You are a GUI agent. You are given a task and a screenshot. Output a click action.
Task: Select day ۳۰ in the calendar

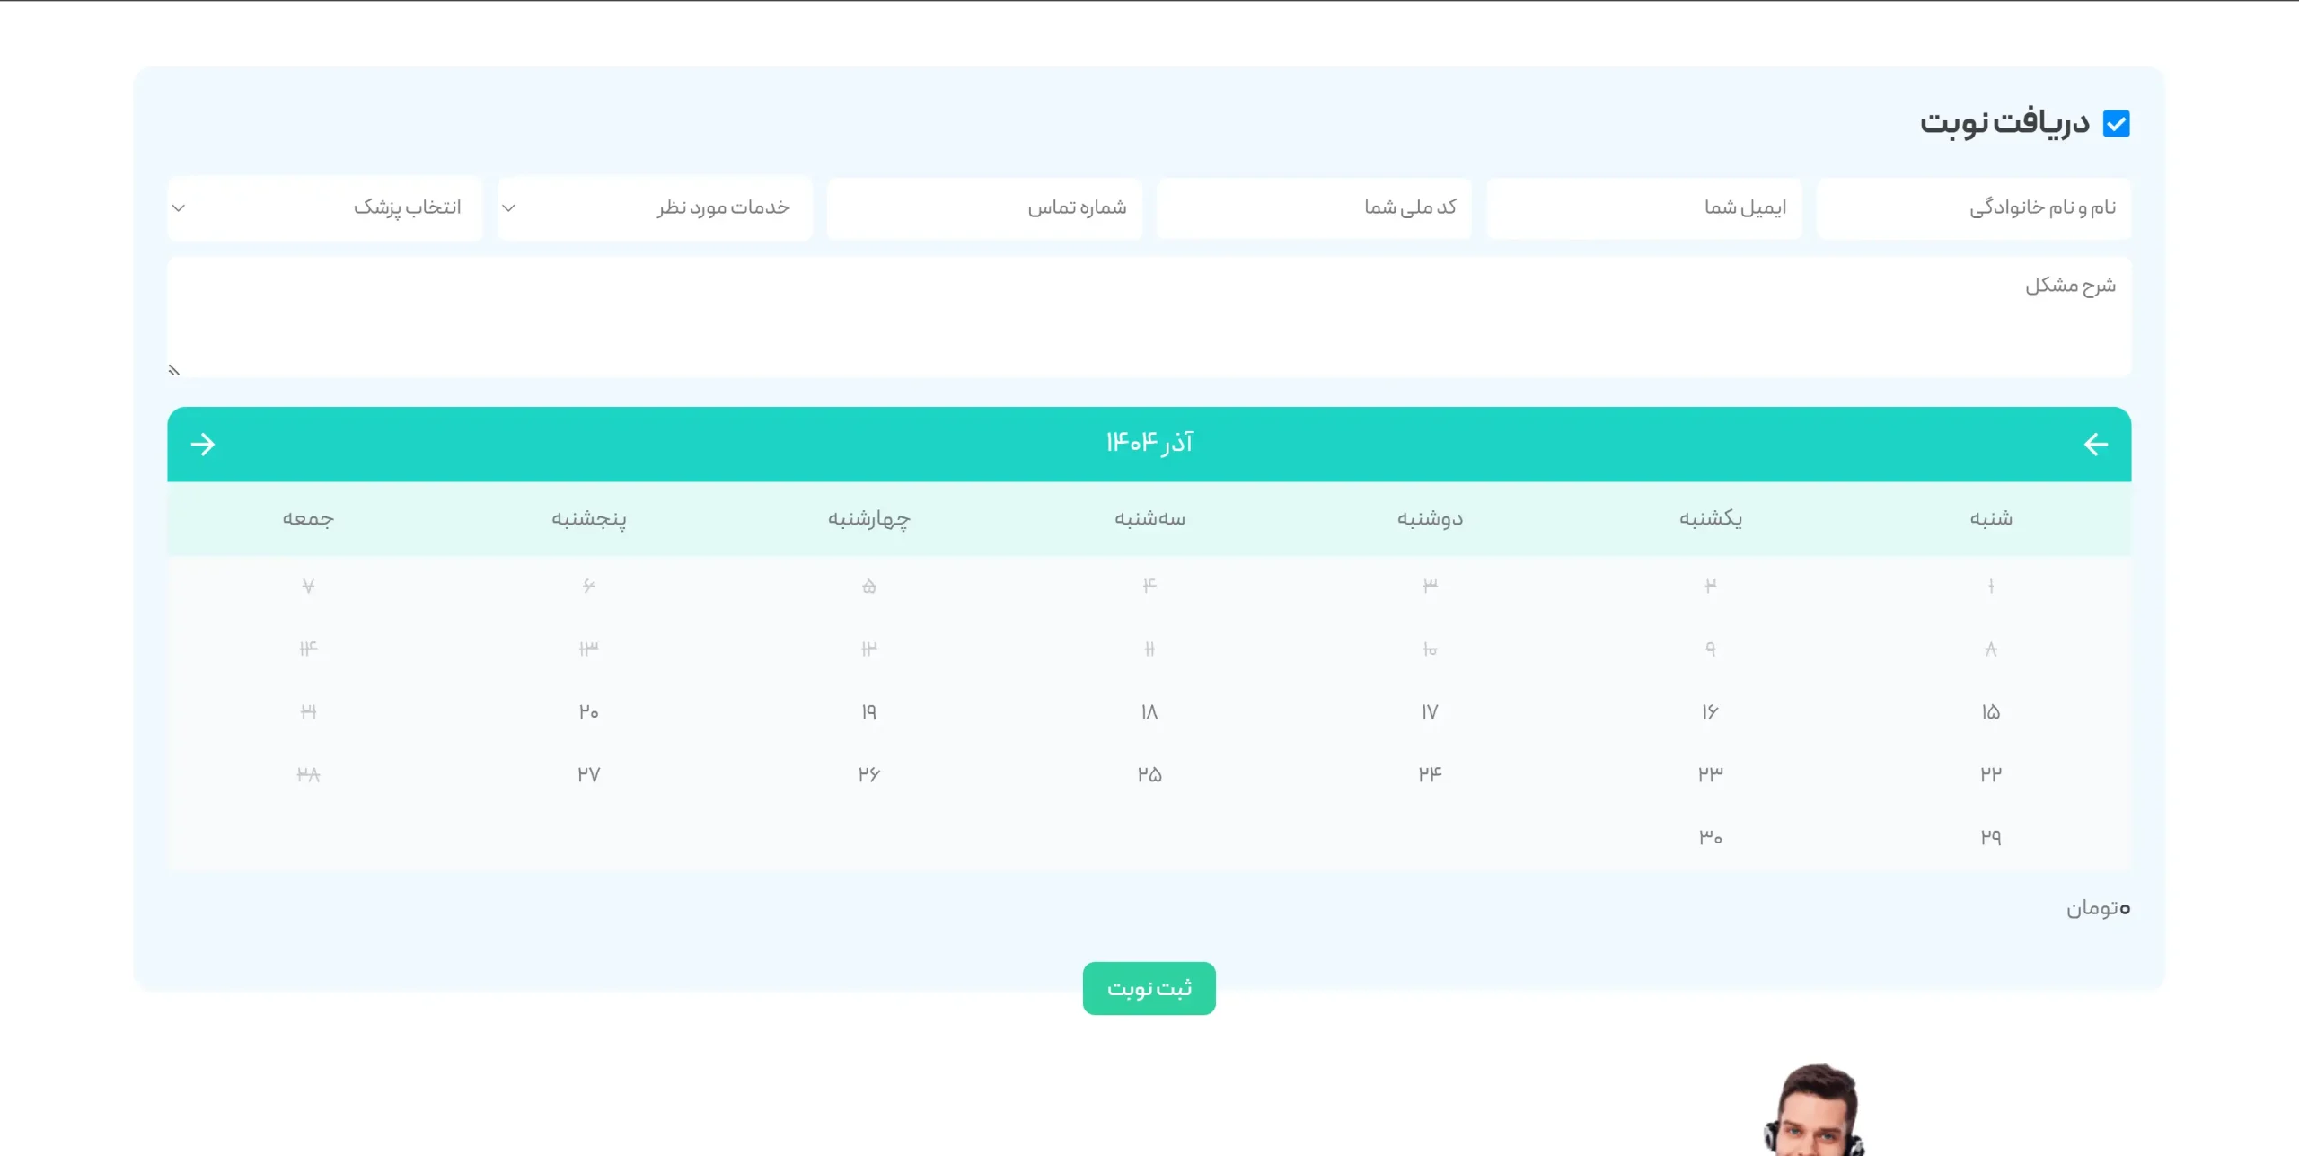[x=1710, y=836]
